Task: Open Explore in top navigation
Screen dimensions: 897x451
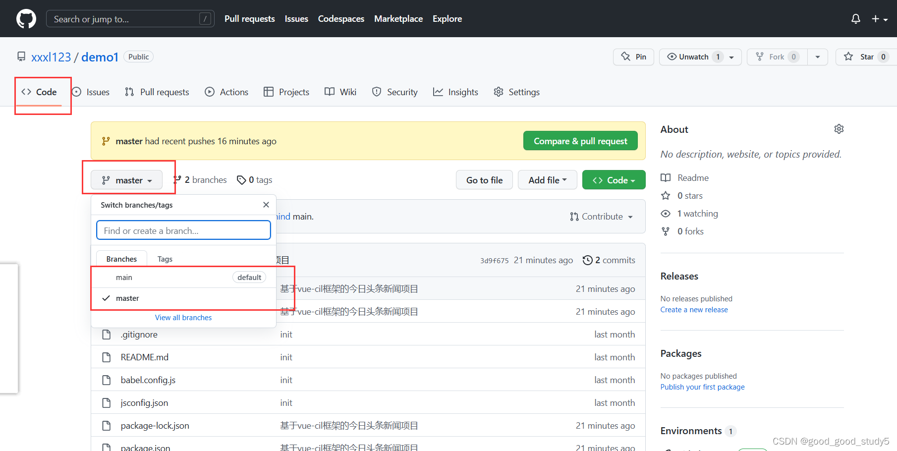Action: 447,19
